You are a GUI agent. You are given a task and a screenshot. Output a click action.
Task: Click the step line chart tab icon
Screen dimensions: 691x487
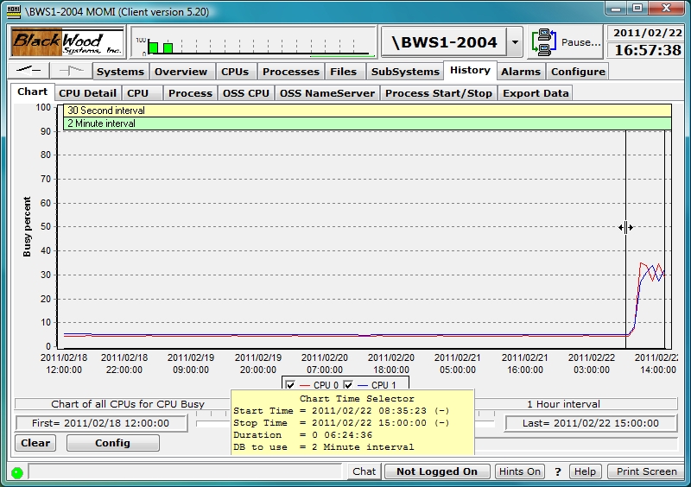pyautogui.click(x=71, y=70)
